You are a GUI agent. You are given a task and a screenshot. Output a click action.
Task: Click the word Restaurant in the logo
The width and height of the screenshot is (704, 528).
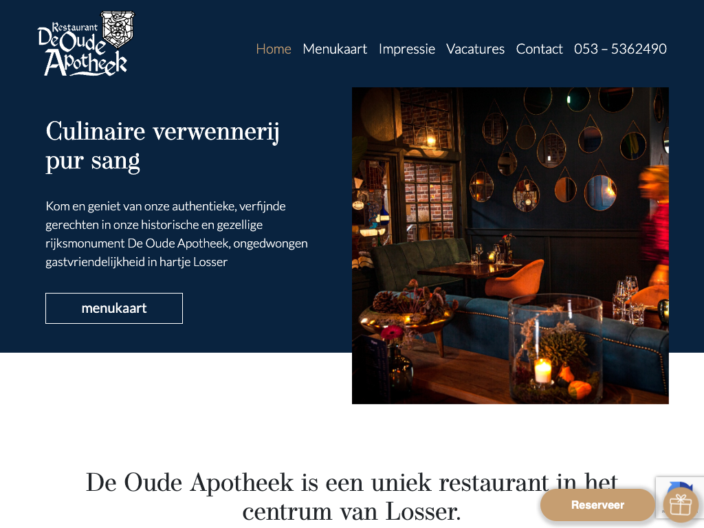tap(74, 27)
